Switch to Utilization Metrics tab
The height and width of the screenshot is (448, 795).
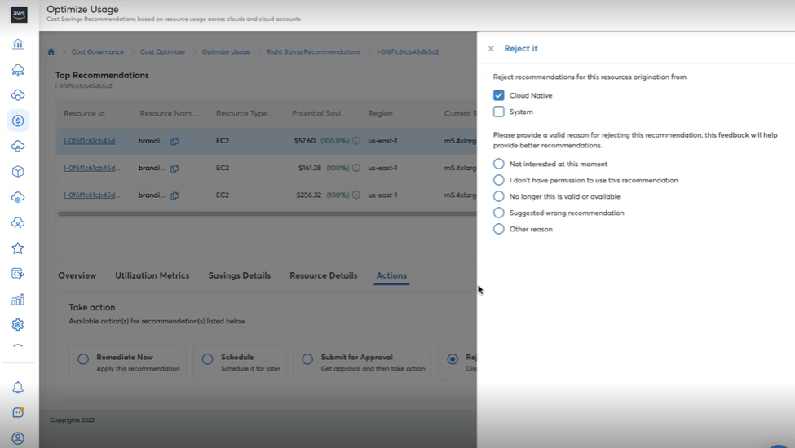coord(152,275)
